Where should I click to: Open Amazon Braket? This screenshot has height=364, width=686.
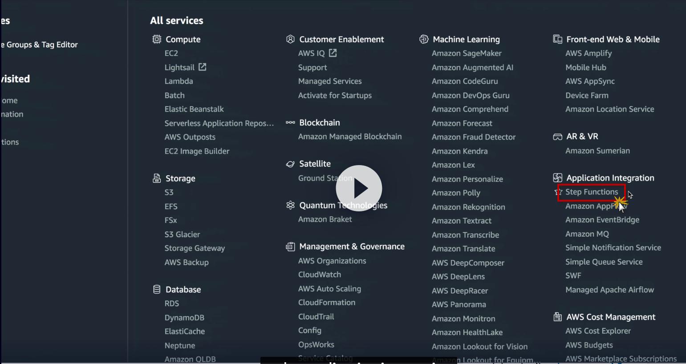325,219
